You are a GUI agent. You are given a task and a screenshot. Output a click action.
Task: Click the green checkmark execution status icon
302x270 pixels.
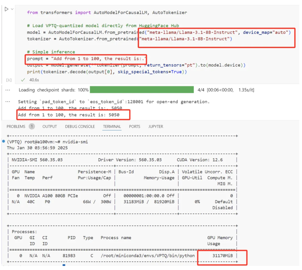[x=23, y=80]
